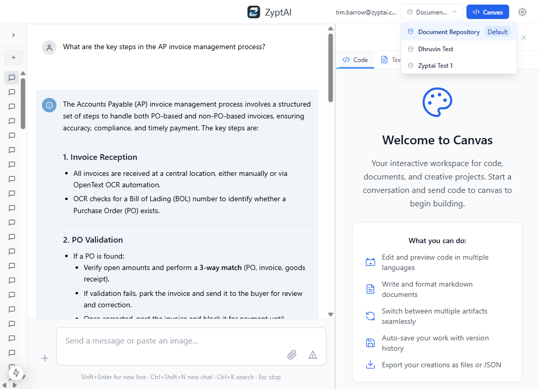Click the database icon next to Zyptai Test 1

coord(410,66)
